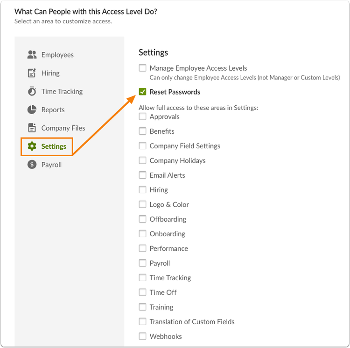
Task: Click the Time Tracking stopwatch icon
Action: point(32,91)
